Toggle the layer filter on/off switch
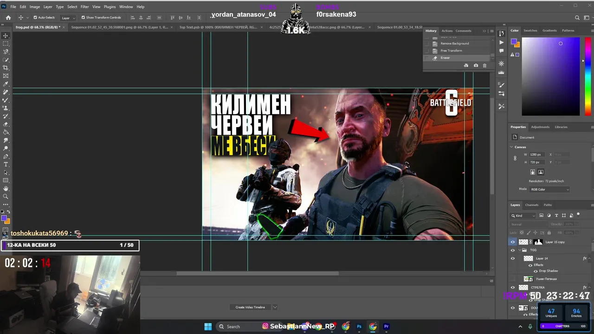594x334 pixels. click(578, 215)
